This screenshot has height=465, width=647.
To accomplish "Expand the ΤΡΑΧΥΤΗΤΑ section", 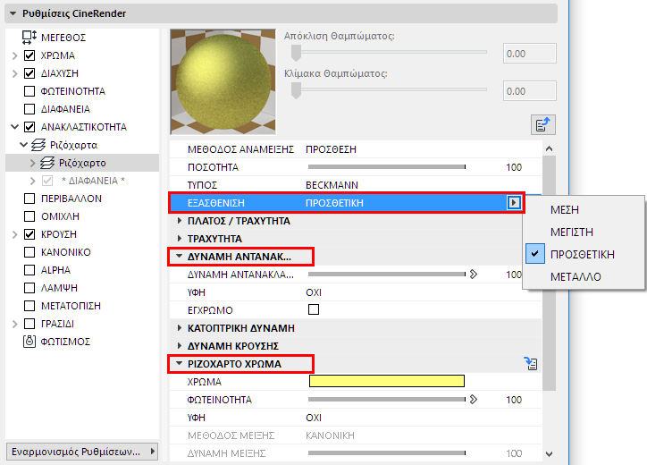I will [180, 238].
